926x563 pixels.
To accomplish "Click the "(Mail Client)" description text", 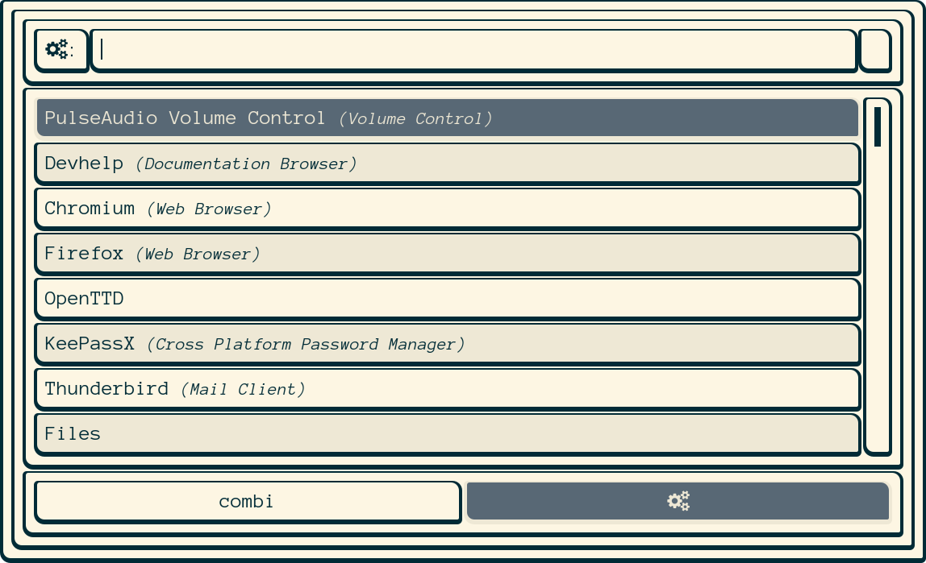I will [x=243, y=390].
